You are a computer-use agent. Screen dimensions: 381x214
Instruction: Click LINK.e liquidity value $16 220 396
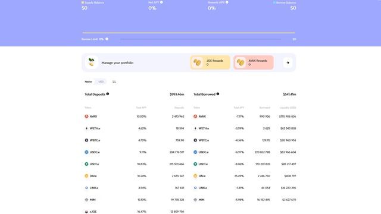pos(288,188)
